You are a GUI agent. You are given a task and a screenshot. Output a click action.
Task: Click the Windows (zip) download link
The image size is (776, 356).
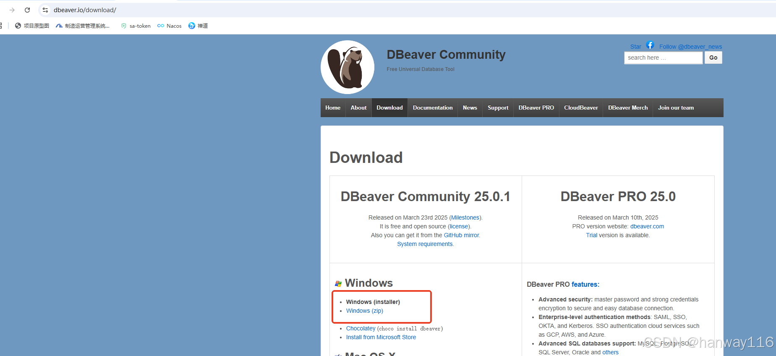click(x=364, y=311)
